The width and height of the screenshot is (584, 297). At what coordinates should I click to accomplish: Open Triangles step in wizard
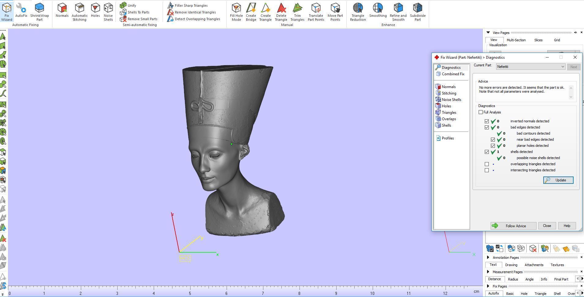[x=449, y=112]
